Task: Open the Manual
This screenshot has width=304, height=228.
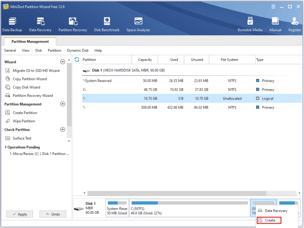Action: coord(275,24)
